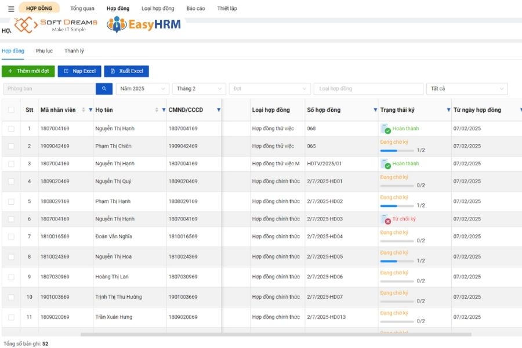
Task: Check the checkbox for Hoàng Thị Lan
Action: [11, 277]
